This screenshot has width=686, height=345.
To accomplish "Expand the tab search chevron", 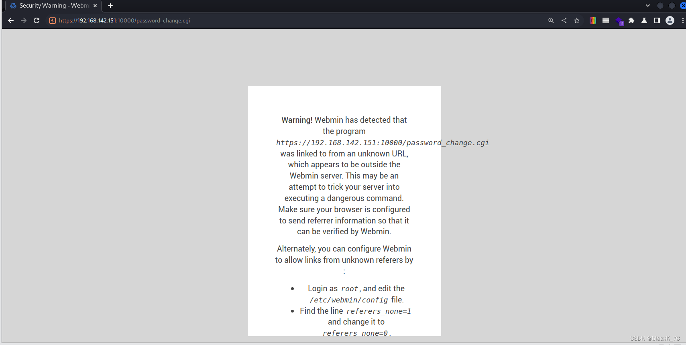I will (648, 6).
